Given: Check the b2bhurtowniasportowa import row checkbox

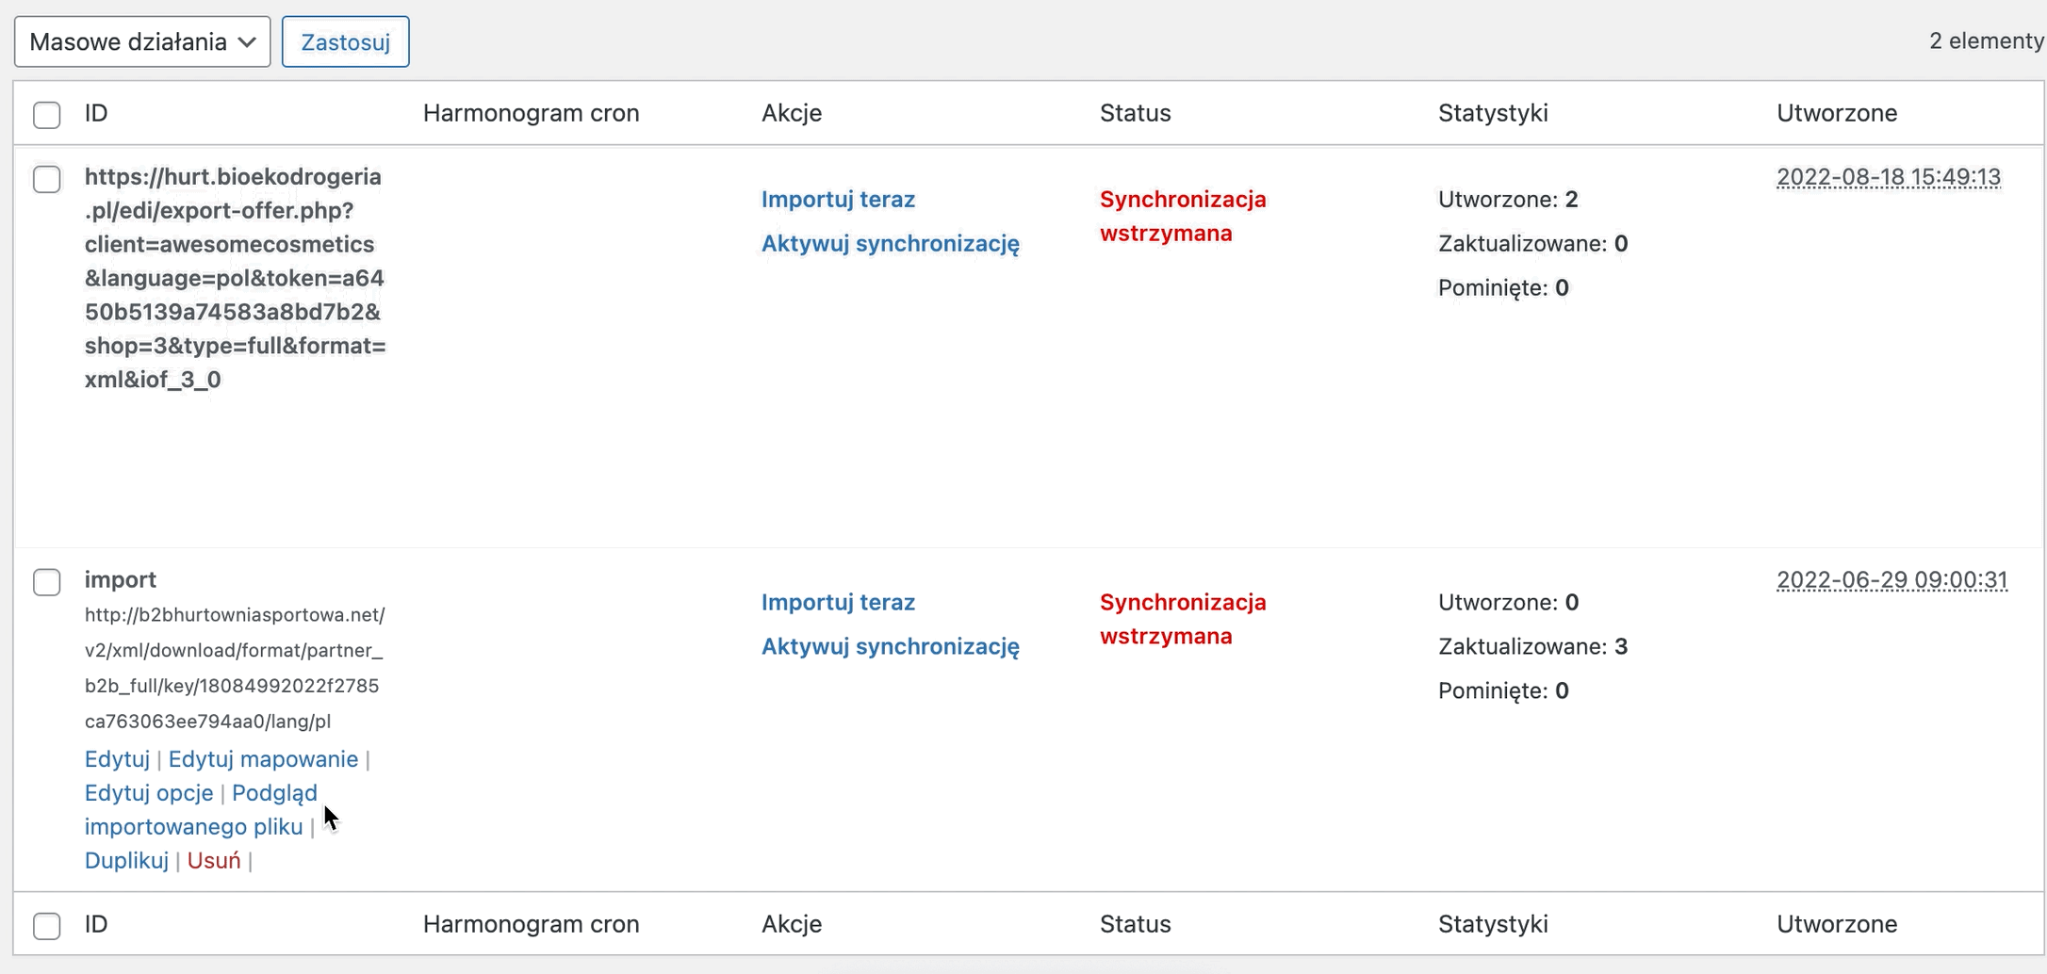Looking at the screenshot, I should tap(47, 582).
